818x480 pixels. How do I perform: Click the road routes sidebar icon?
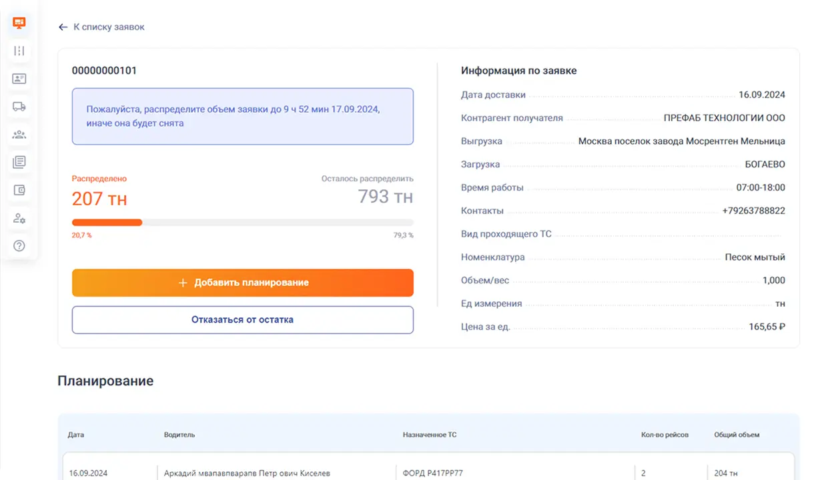tap(19, 51)
